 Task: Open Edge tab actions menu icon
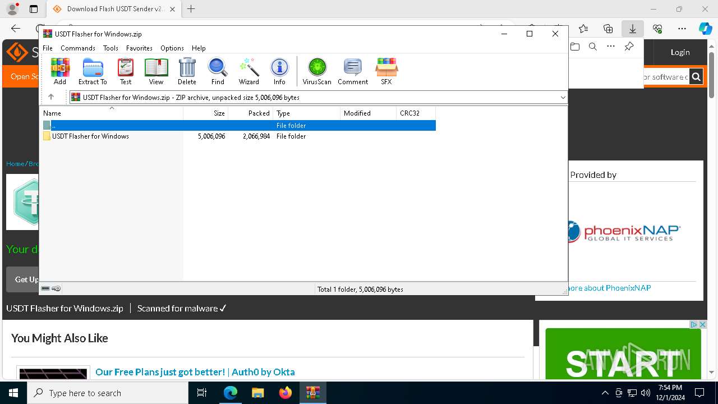pyautogui.click(x=34, y=9)
